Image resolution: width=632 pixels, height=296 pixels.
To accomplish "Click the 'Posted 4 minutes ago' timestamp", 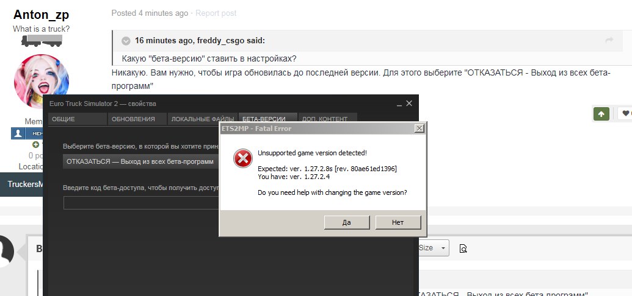I will pyautogui.click(x=150, y=13).
